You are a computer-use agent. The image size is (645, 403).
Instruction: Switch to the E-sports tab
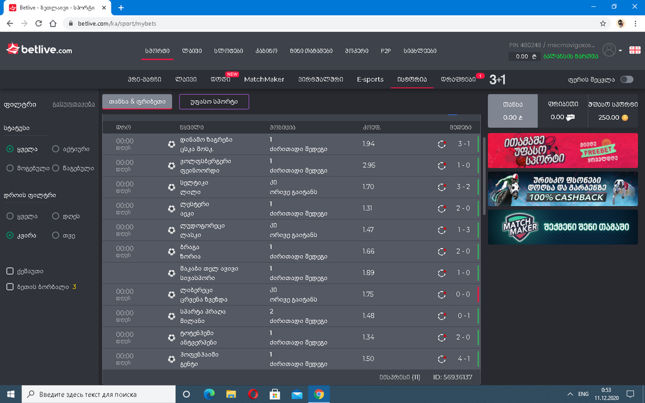coord(370,79)
